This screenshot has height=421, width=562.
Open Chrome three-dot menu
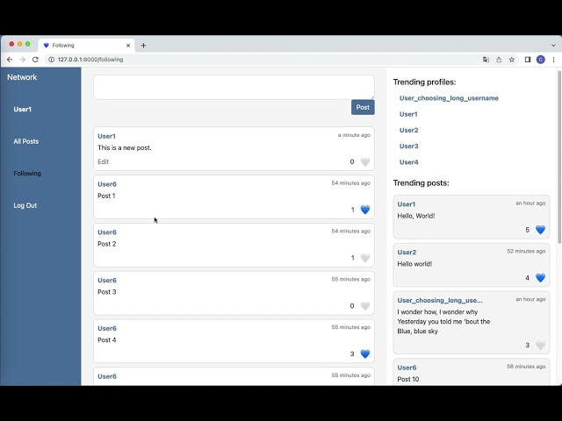(554, 60)
